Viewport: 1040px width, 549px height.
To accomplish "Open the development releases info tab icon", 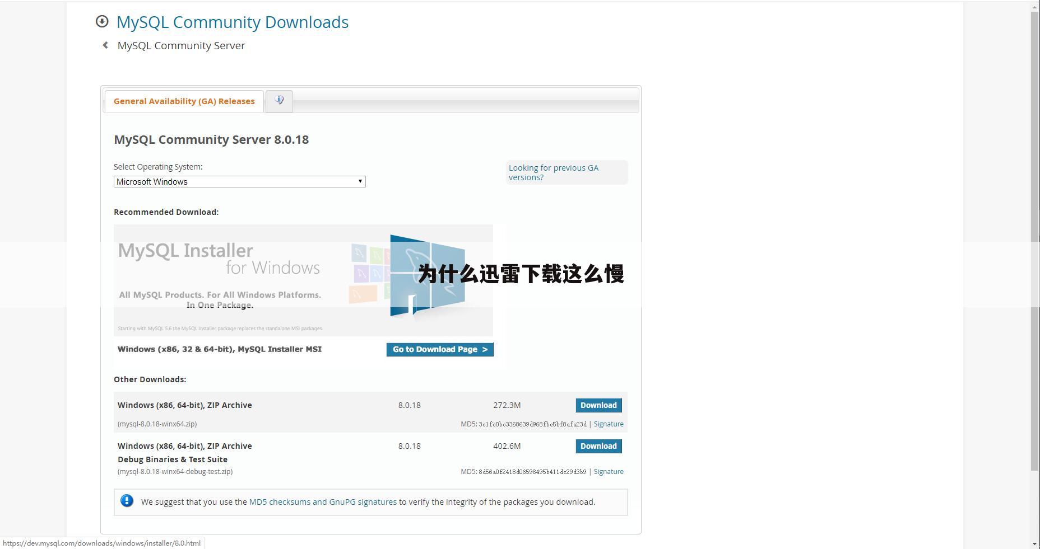I will [279, 101].
